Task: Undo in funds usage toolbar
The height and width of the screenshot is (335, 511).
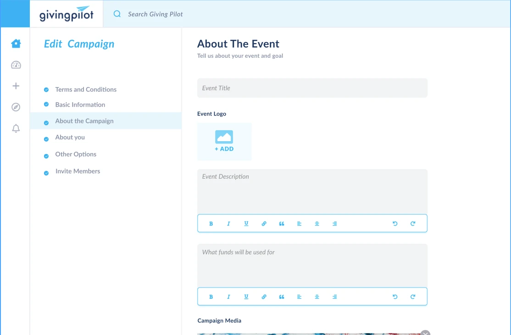Action: pos(395,297)
